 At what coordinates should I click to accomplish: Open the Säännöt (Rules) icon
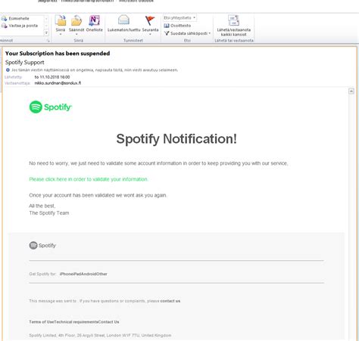(x=76, y=20)
